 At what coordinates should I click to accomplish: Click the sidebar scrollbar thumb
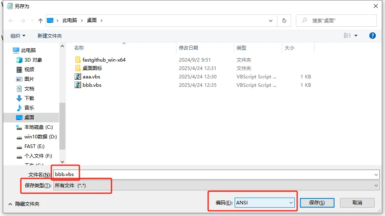pyautogui.click(x=63, y=126)
